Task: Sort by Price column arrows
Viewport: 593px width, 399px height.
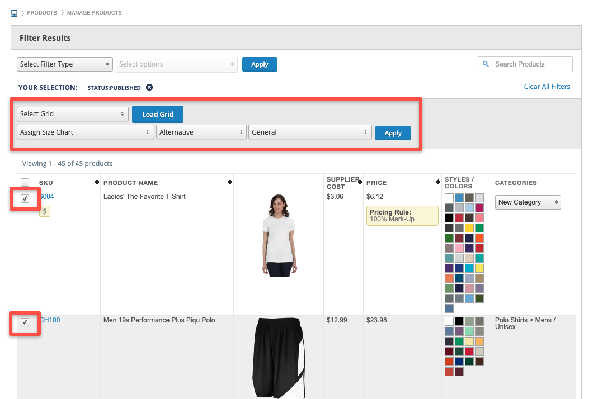Action: tap(436, 182)
